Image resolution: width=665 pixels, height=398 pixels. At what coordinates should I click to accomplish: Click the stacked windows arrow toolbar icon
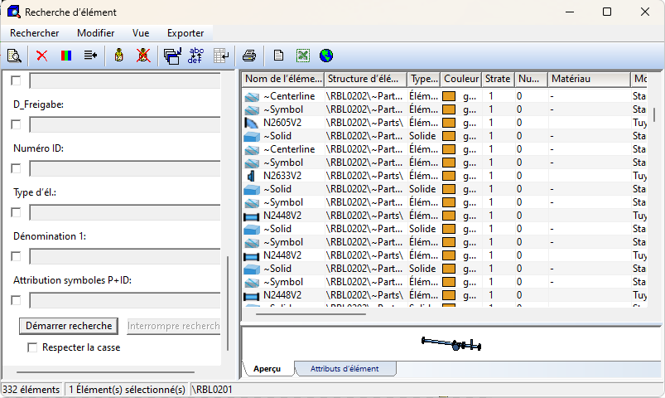pyautogui.click(x=172, y=56)
